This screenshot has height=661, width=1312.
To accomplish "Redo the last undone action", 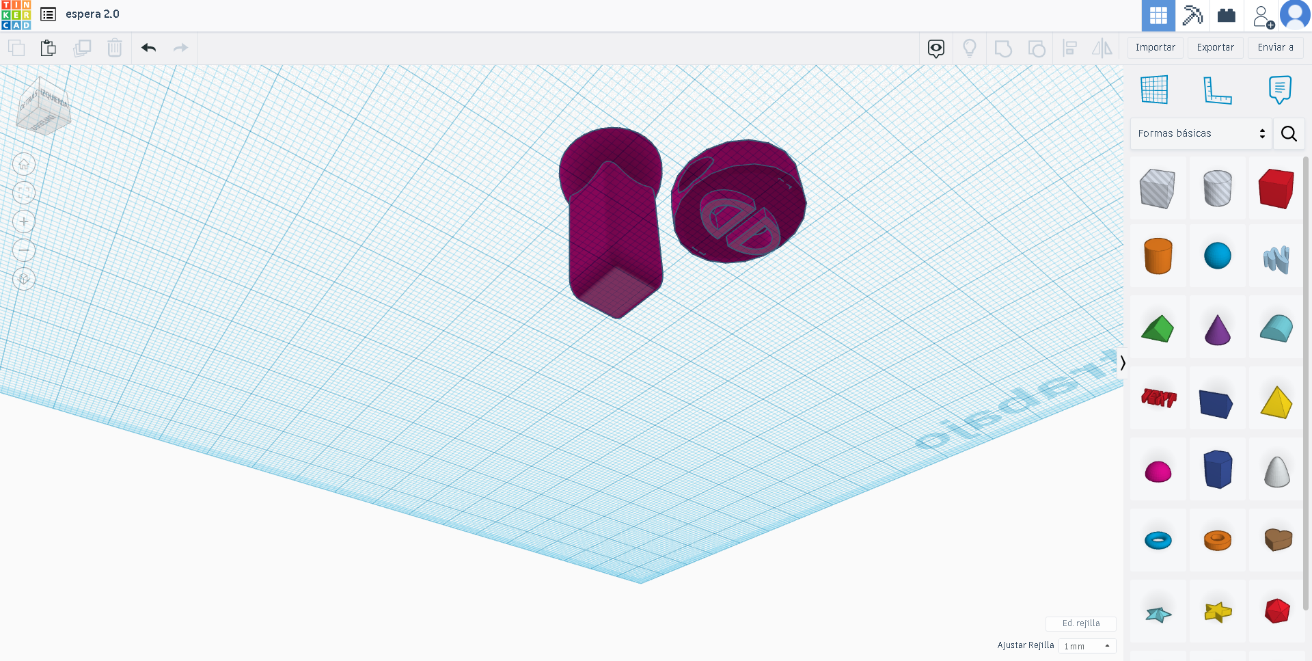I will click(180, 48).
